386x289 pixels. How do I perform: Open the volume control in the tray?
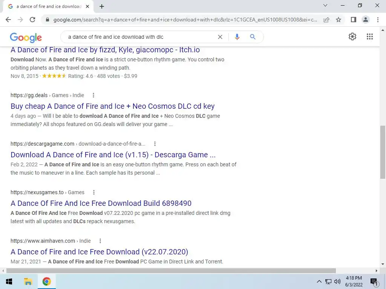tap(337, 281)
